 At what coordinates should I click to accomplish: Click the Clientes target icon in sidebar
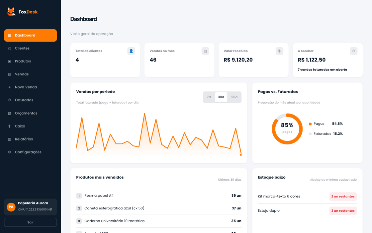pyautogui.click(x=10, y=49)
